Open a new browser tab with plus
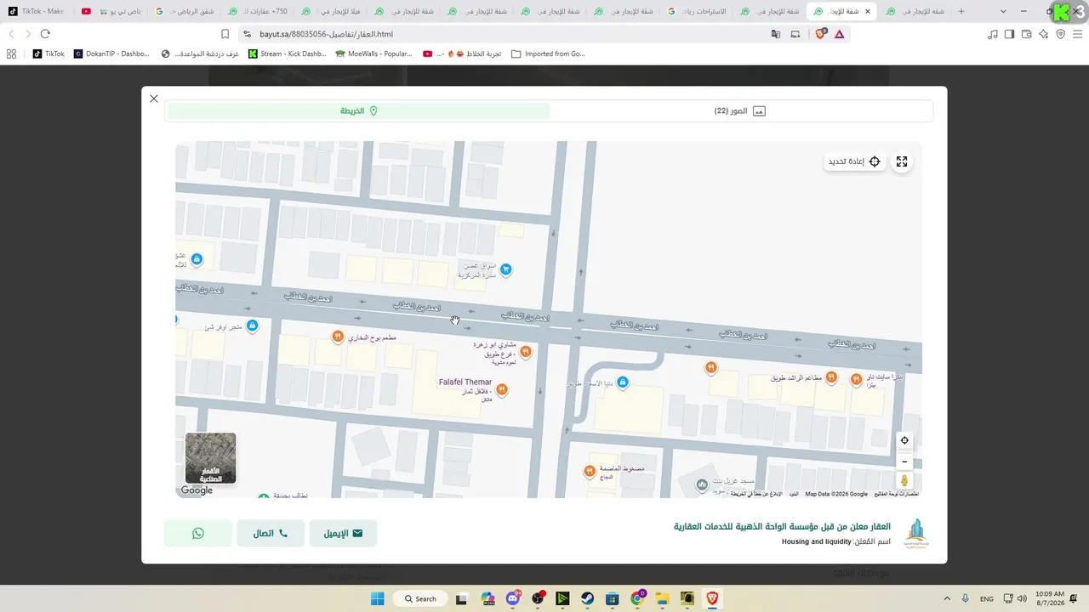The height and width of the screenshot is (612, 1089). 961,11
